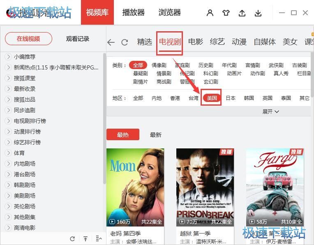Screen dimensions: 314x245
Task: Select 全部 in 类别 filter
Action: click(x=138, y=65)
